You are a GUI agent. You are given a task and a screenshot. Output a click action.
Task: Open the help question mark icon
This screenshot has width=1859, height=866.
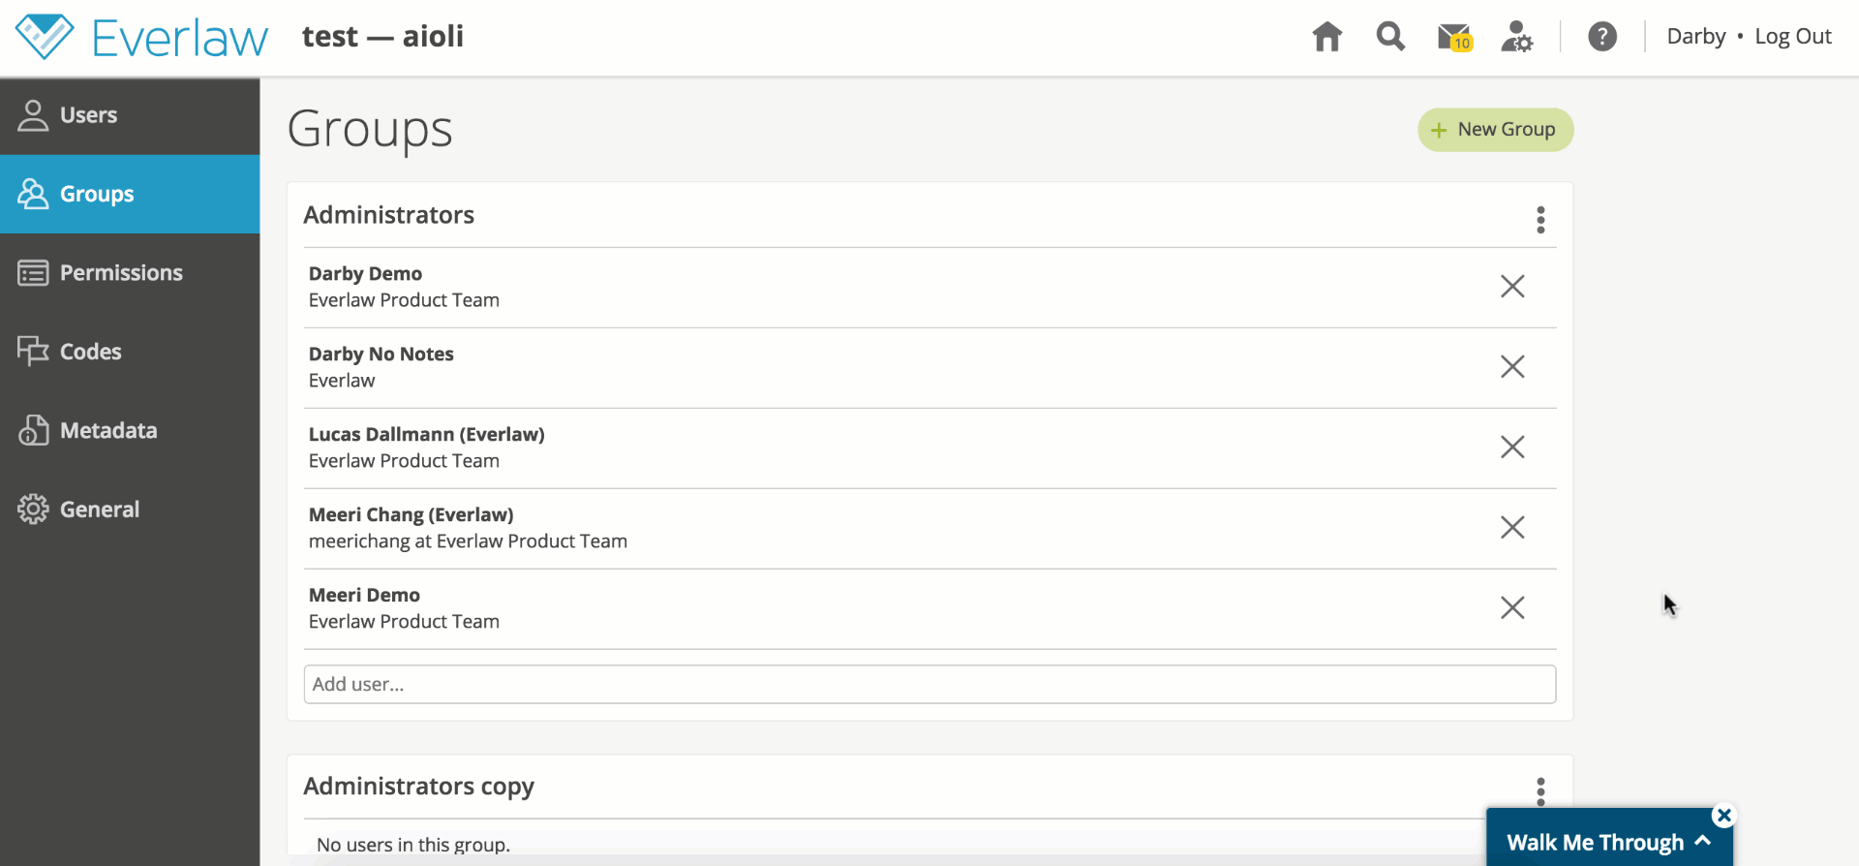click(1602, 37)
